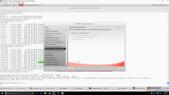169x95 pixels.
Task: Click the wizard's Next button
Action: (78, 69)
